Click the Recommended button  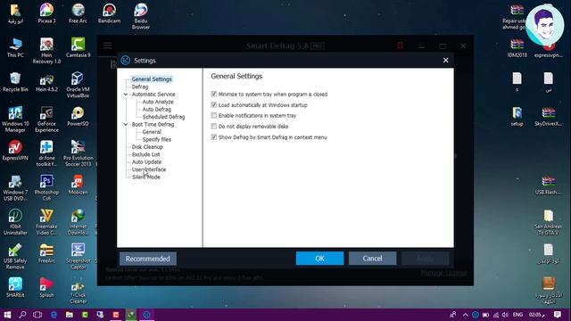[x=148, y=259]
